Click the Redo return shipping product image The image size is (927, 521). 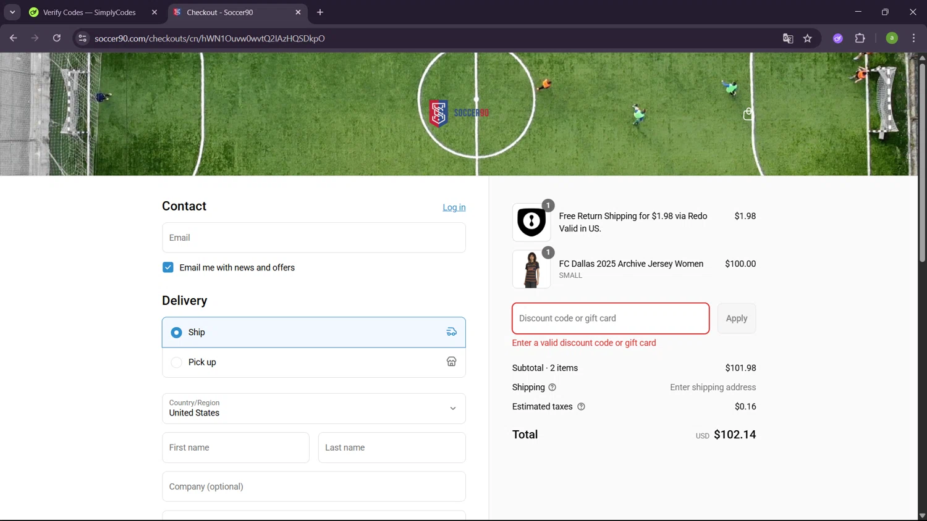click(531, 222)
